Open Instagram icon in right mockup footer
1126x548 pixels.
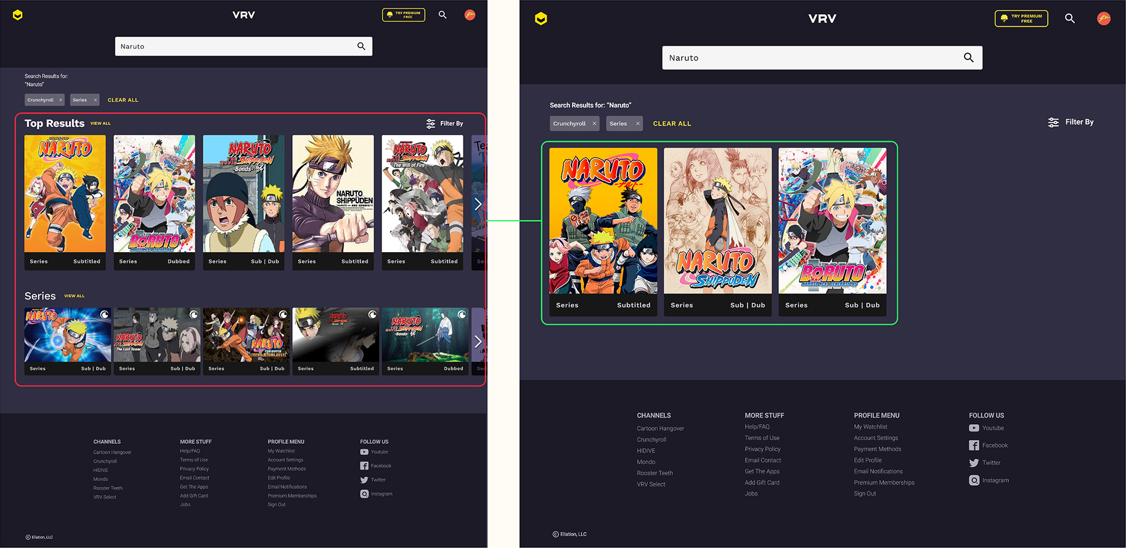point(974,480)
